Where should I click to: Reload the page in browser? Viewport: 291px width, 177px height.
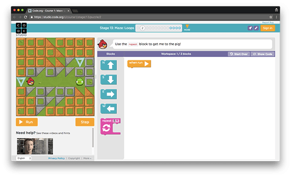[25, 17]
